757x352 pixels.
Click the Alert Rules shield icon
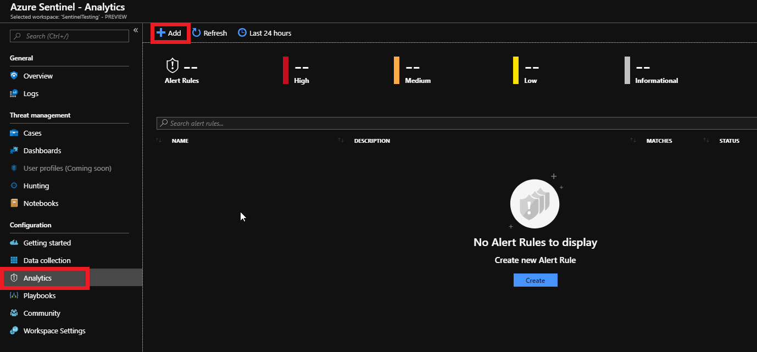tap(172, 66)
